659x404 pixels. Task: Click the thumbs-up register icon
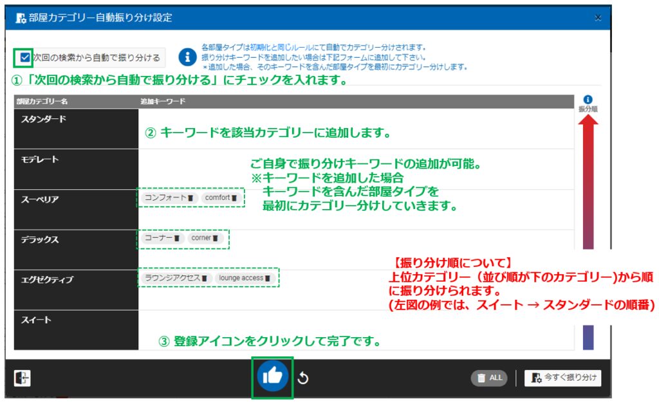pos(272,377)
